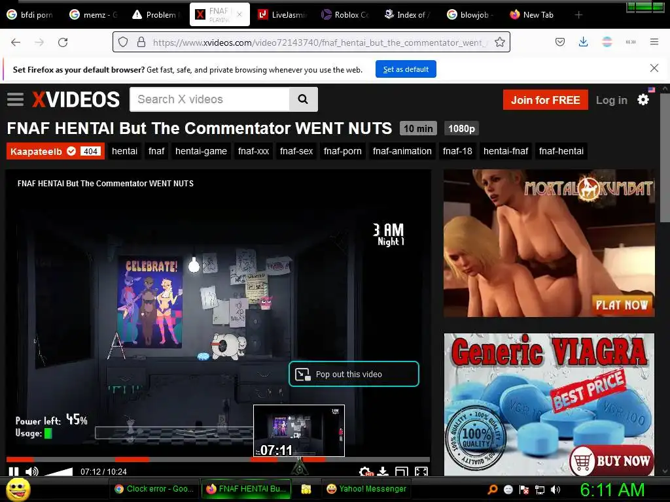Switch to the 'memz' Google tab
The image size is (670, 502).
(94, 15)
